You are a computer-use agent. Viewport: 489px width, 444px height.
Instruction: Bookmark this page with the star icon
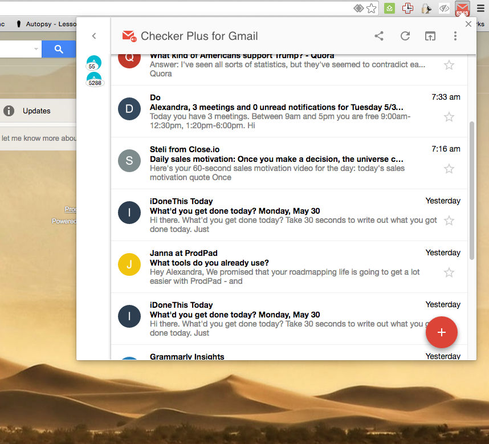(371, 9)
